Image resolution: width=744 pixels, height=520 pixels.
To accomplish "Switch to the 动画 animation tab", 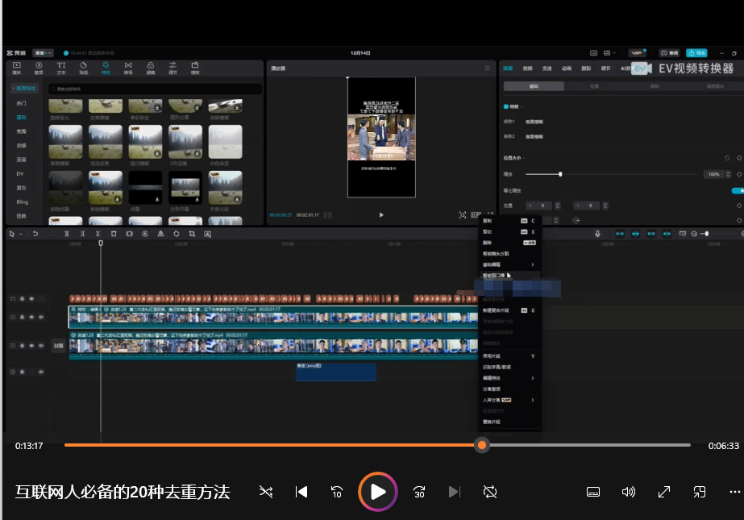I will (x=567, y=69).
